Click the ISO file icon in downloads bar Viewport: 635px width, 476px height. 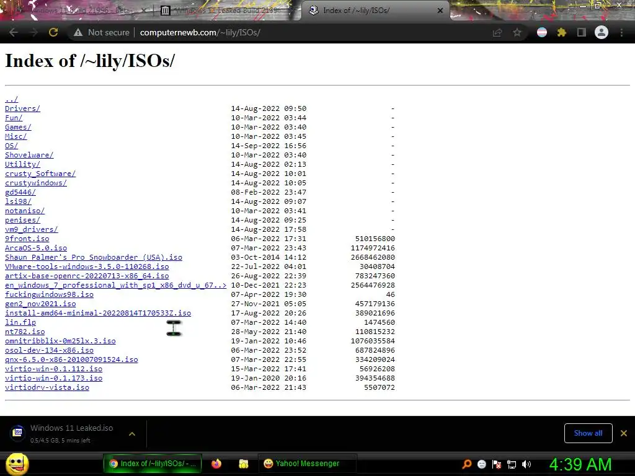[x=18, y=433]
